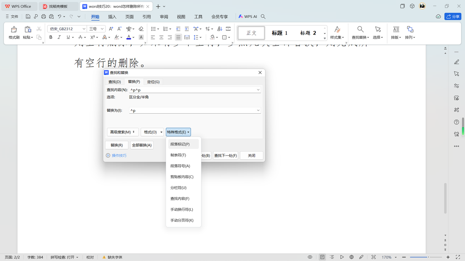This screenshot has width=465, height=261.
Task: Click the Clear Formatting eraser icon
Action: [x=141, y=29]
